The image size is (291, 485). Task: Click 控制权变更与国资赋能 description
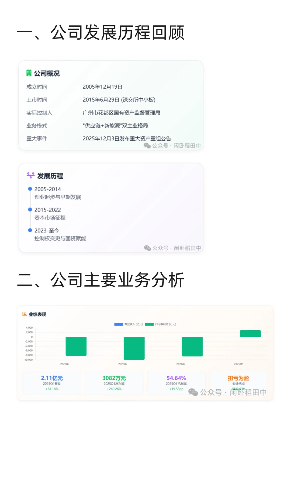[60, 238]
